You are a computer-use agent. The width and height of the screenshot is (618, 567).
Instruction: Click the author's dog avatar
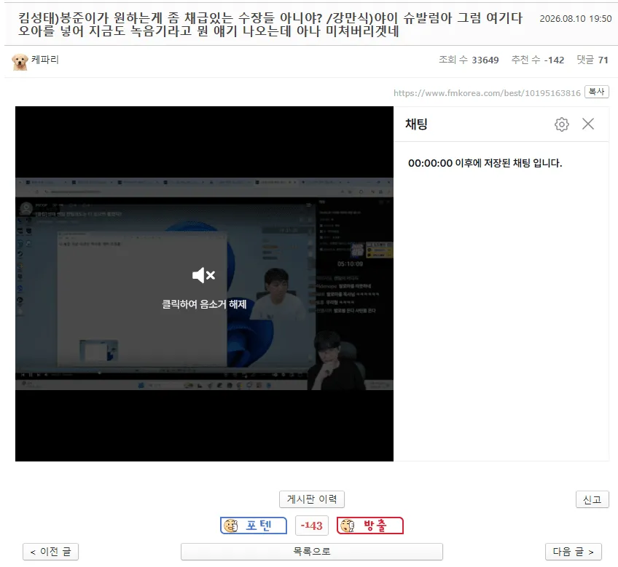[20, 62]
